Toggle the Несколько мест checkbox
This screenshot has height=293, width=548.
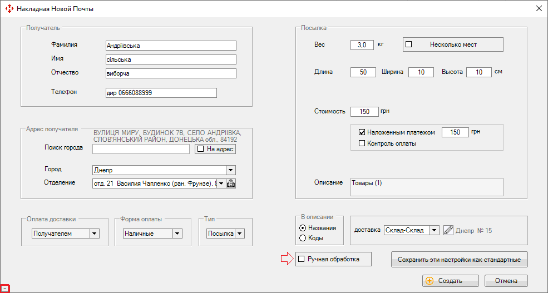(x=408, y=44)
